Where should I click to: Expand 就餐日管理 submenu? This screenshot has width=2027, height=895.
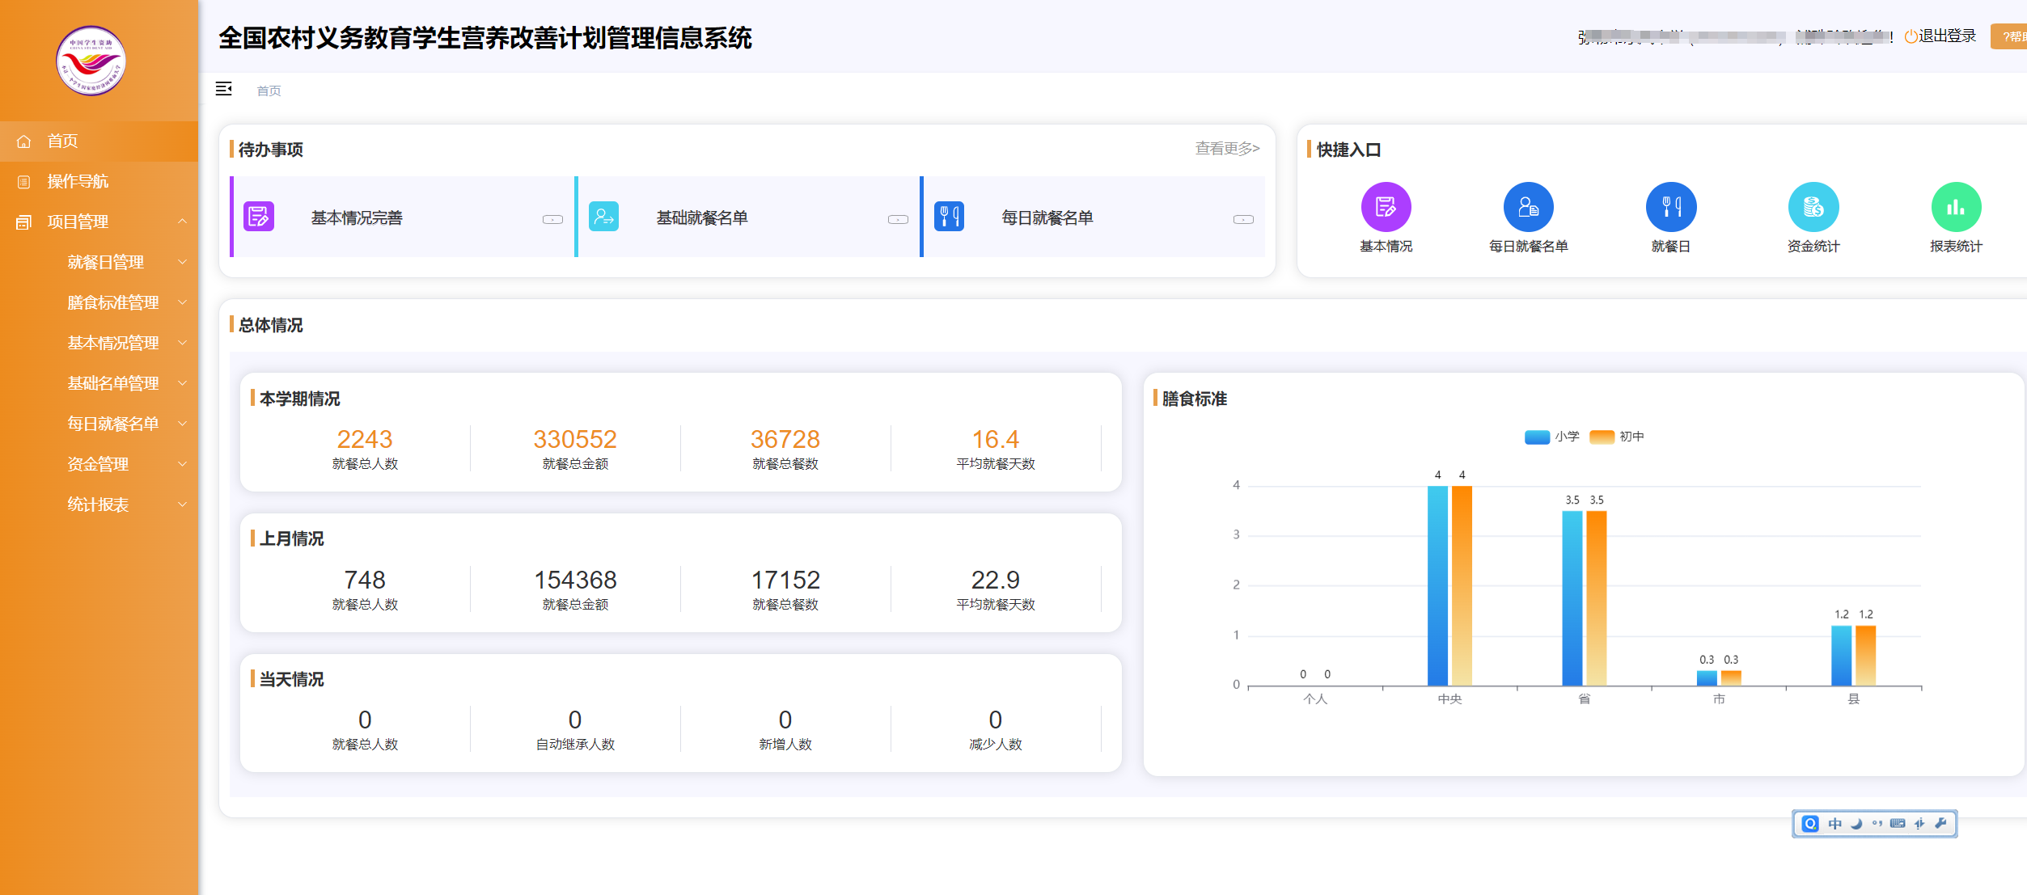(x=183, y=262)
